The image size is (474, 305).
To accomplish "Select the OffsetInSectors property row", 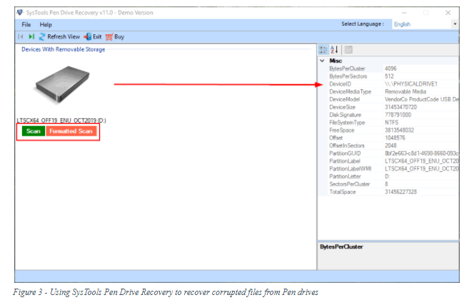I will point(393,145).
